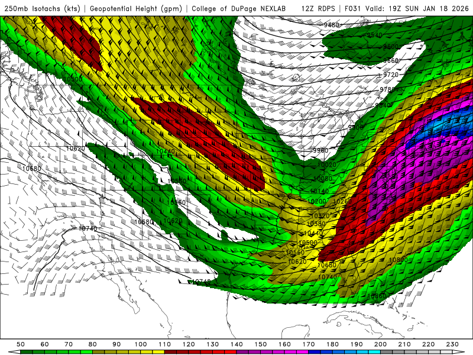Click the 10320 height contour label
Screen dimensions: 473x355
(320, 216)
